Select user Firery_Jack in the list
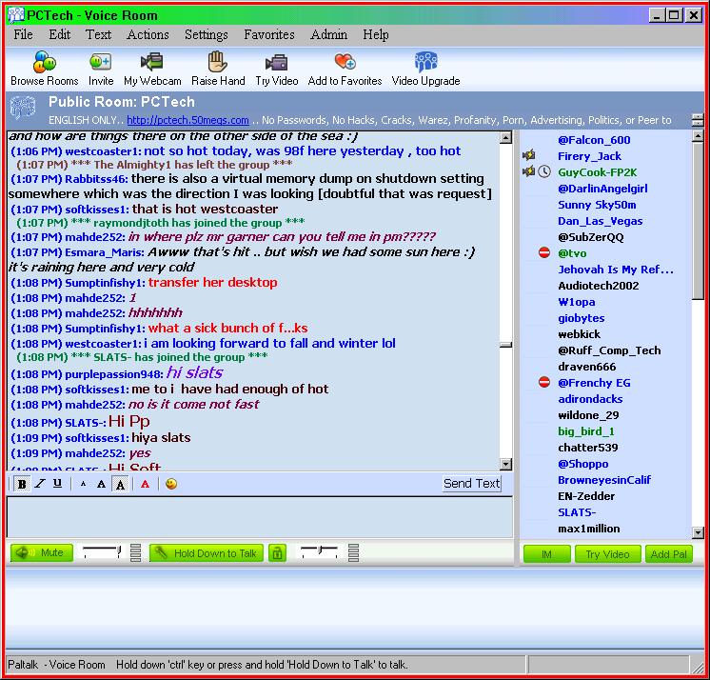This screenshot has height=680, width=710. (589, 156)
